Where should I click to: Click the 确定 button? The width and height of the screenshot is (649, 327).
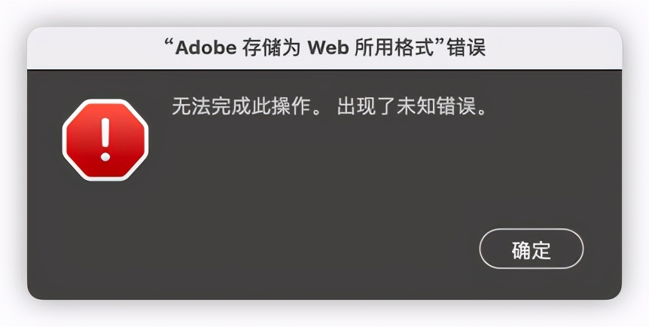[531, 249]
